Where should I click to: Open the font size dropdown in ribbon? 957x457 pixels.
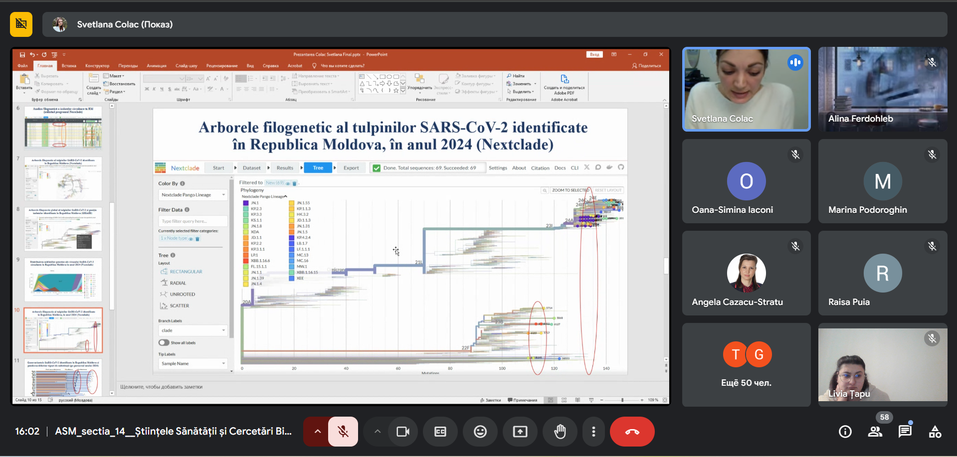pyautogui.click(x=200, y=78)
